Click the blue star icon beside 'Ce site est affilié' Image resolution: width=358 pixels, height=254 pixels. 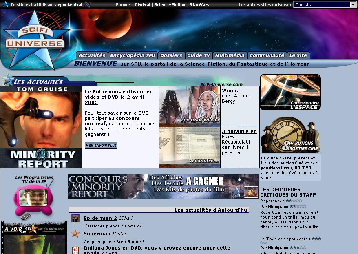5,4
